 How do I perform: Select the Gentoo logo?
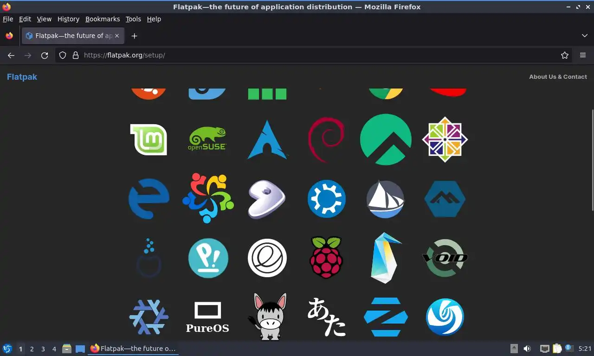pos(267,199)
